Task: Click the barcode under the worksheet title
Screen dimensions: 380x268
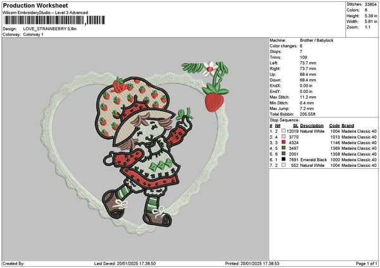Action: pos(54,20)
